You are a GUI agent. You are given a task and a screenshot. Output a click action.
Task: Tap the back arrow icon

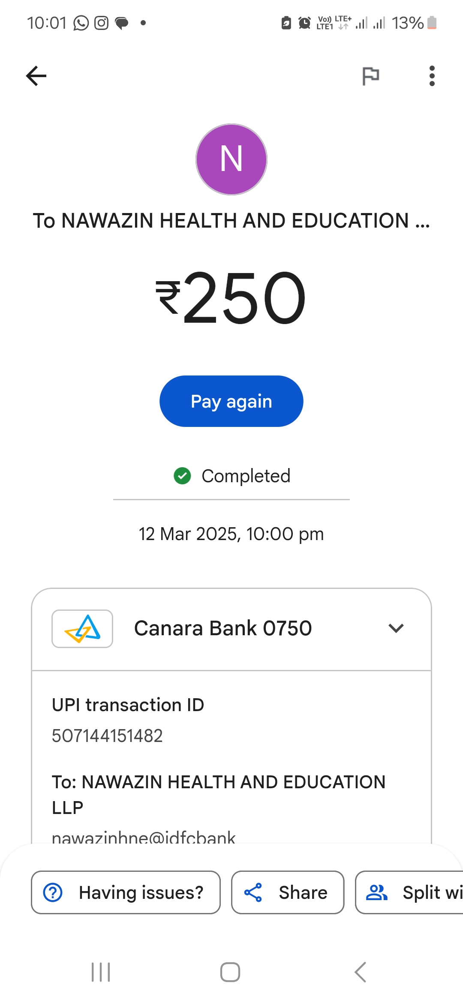click(36, 76)
